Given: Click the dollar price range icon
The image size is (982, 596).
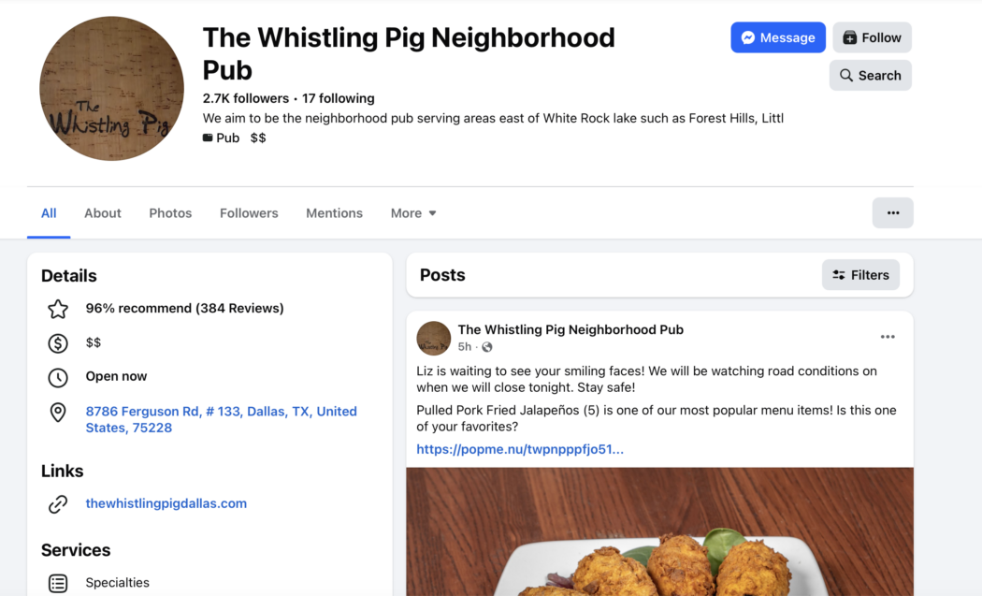Looking at the screenshot, I should coord(58,343).
